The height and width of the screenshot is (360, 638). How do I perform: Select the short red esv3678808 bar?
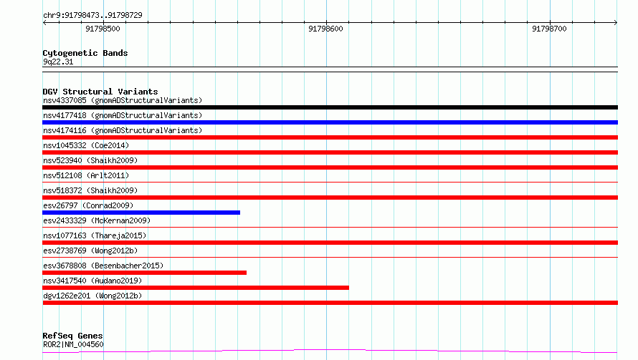click(x=144, y=273)
